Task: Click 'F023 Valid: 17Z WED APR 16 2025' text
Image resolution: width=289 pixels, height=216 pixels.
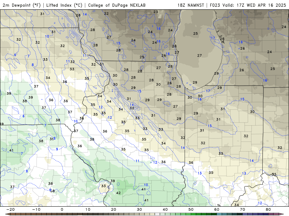Action: pos(248,5)
